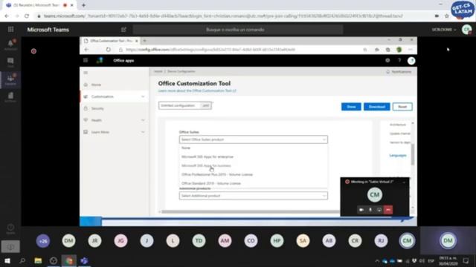Open Windows Start menu
Image resolution: width=476 pixels, height=267 pixels.
[7, 260]
